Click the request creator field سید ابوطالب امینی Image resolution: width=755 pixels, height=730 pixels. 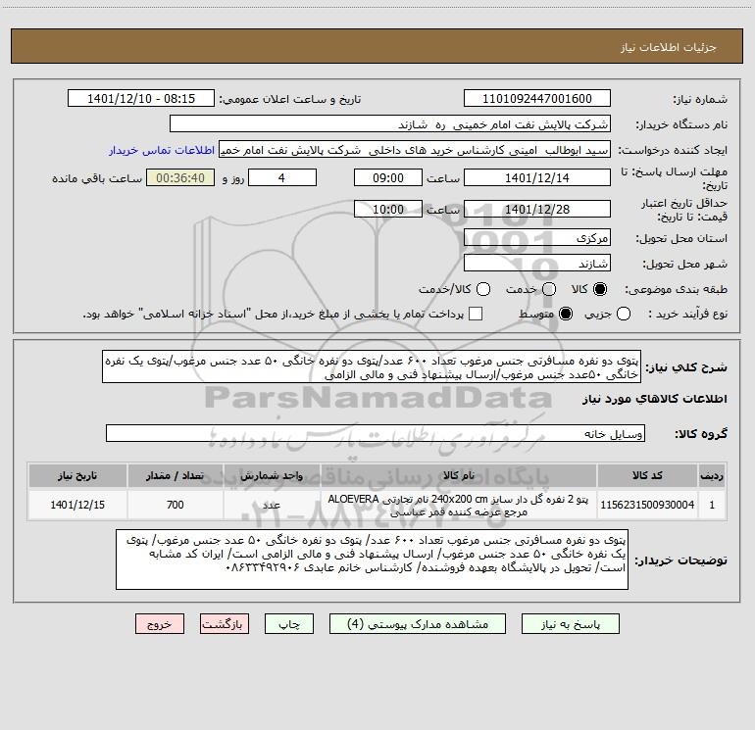tap(415, 150)
